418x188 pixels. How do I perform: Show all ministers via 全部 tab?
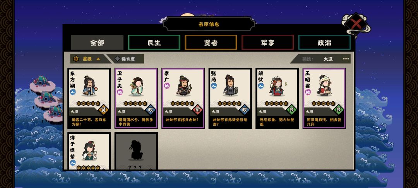click(97, 42)
